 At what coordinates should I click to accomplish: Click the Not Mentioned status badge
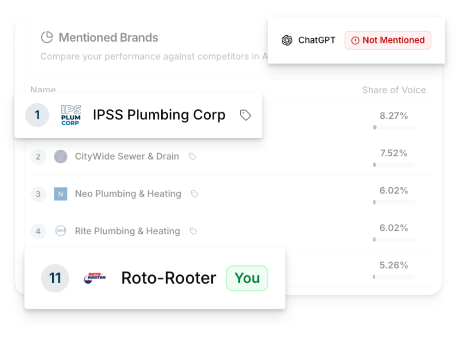pyautogui.click(x=388, y=40)
